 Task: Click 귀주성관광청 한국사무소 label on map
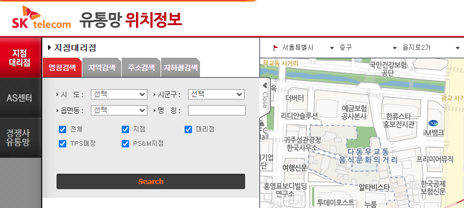[302, 143]
